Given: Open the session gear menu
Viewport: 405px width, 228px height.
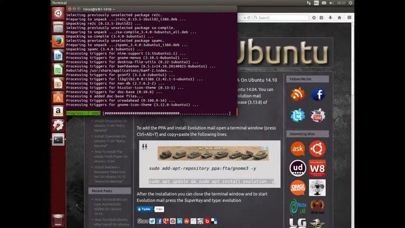Looking at the screenshot, I should 351,3.
